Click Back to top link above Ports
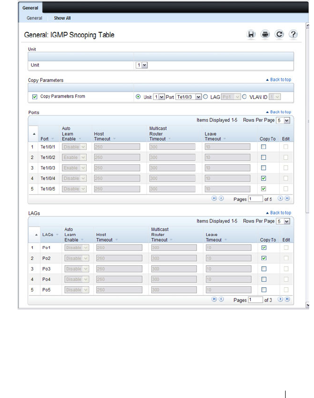314x398 pixels. [x=279, y=112]
